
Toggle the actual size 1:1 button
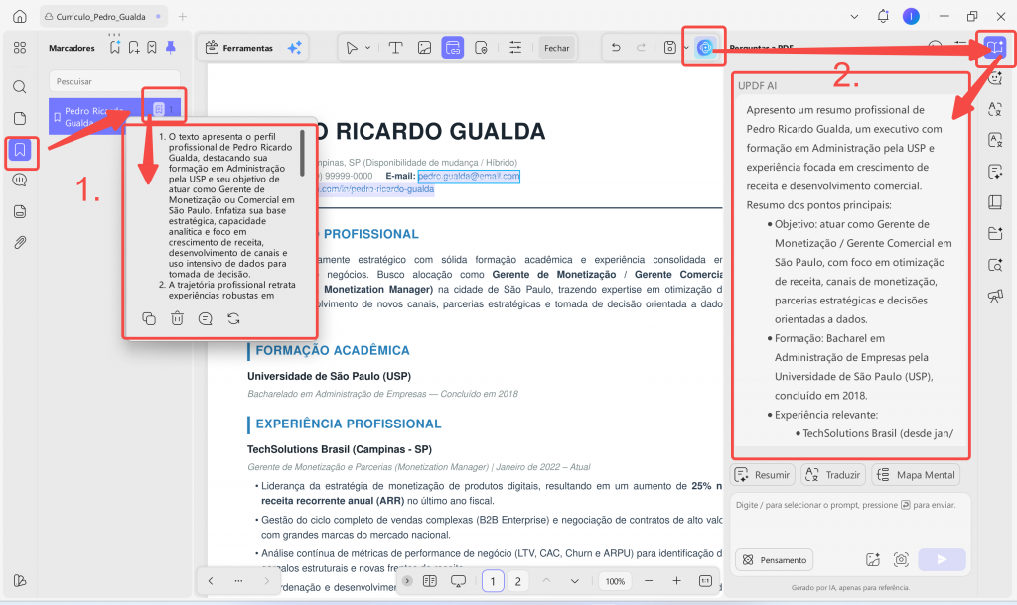coord(706,581)
